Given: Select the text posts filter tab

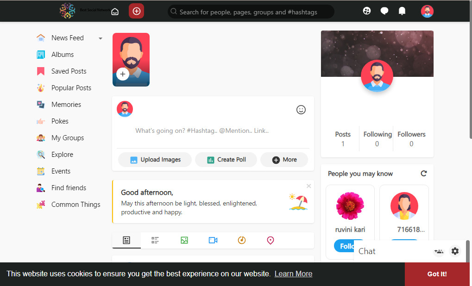Looking at the screenshot, I should coord(155,240).
